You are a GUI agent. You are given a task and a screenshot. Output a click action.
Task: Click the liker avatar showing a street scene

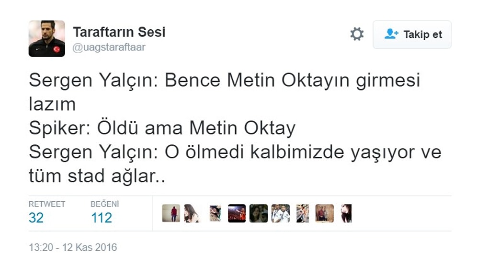[303, 213]
